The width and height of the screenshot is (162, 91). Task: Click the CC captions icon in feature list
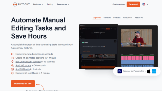coord(12,58)
